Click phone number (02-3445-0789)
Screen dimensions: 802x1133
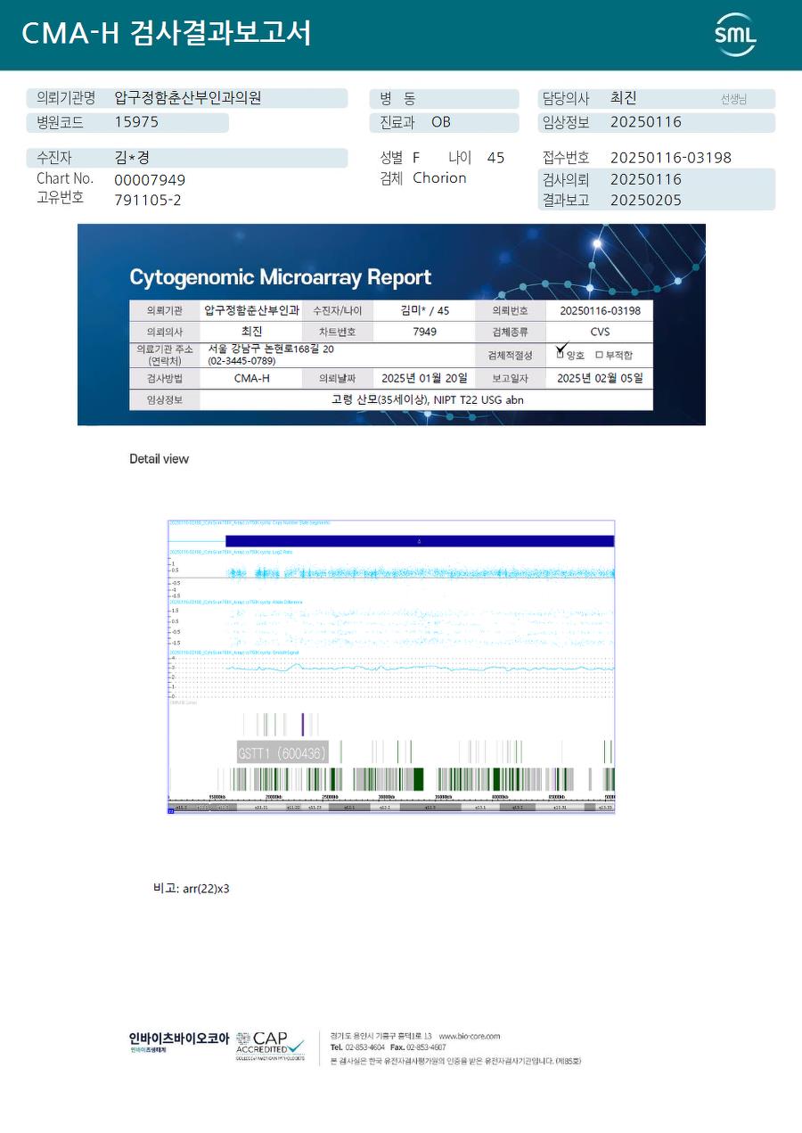(240, 362)
